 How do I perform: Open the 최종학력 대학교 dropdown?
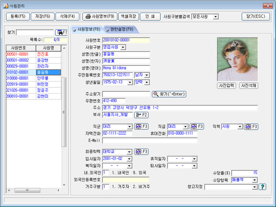(129, 152)
